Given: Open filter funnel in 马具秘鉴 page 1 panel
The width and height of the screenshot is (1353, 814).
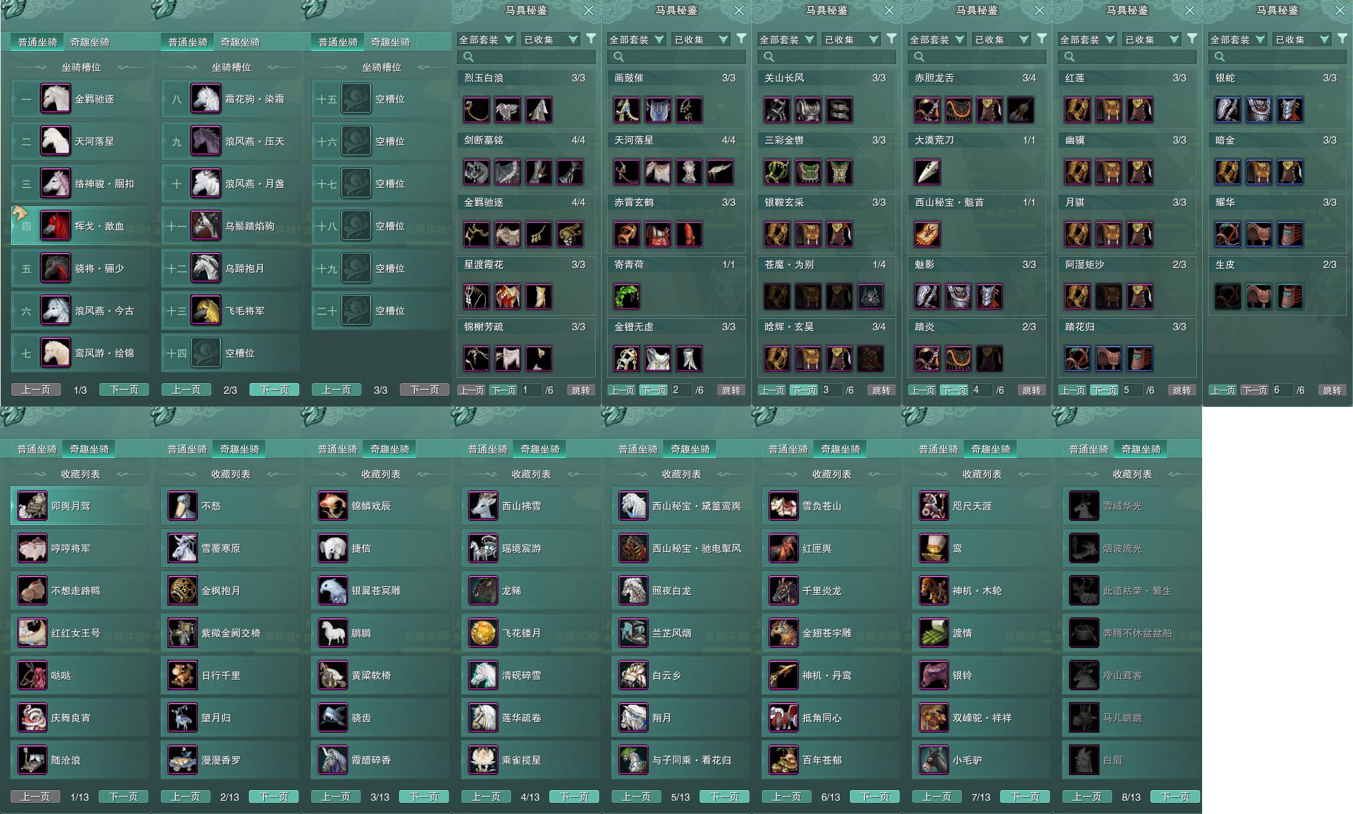Looking at the screenshot, I should [x=591, y=39].
